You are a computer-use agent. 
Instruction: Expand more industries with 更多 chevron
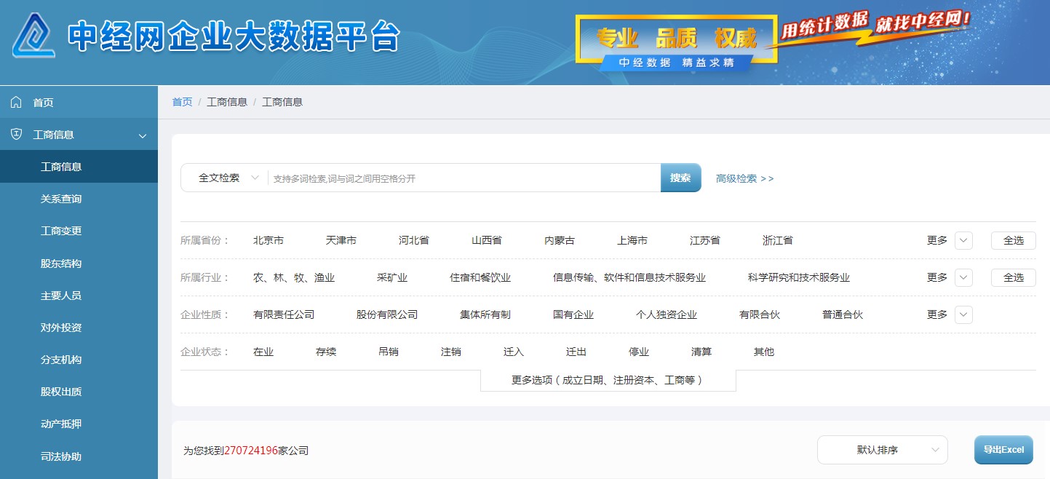tap(963, 277)
